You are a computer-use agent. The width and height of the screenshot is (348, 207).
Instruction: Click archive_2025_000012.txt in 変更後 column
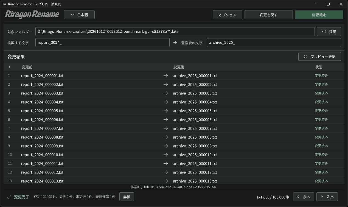tap(195, 172)
